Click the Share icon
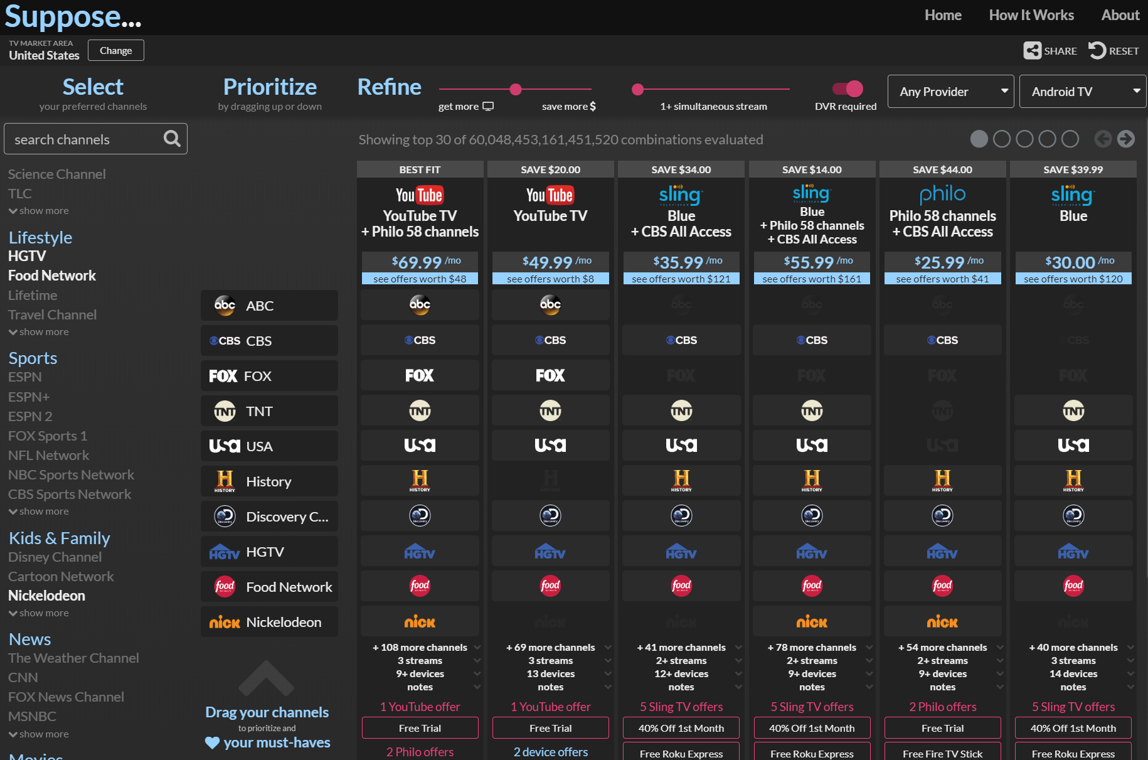Image resolution: width=1148 pixels, height=760 pixels. pos(1032,51)
